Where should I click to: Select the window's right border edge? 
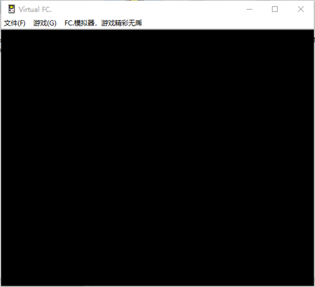[x=314, y=157]
